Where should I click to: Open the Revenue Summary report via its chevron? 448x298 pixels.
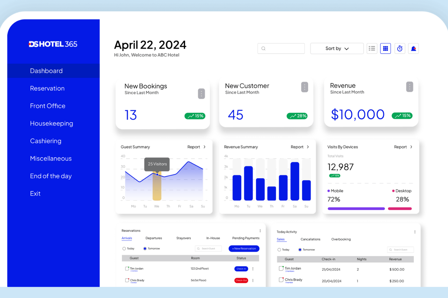click(308, 147)
